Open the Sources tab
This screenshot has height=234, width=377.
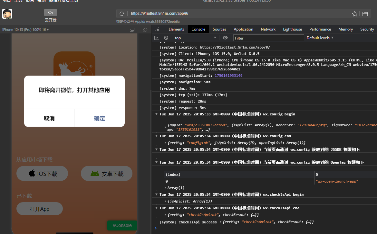point(219,29)
